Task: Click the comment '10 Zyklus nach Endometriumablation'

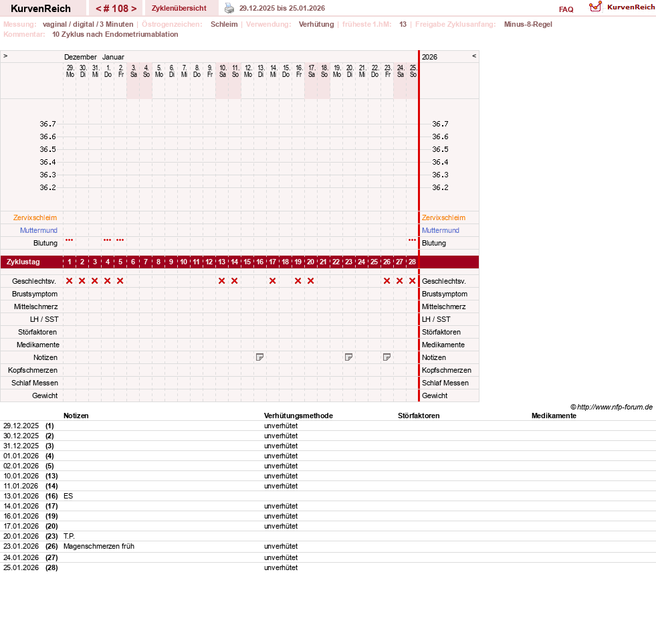Action: tap(115, 34)
